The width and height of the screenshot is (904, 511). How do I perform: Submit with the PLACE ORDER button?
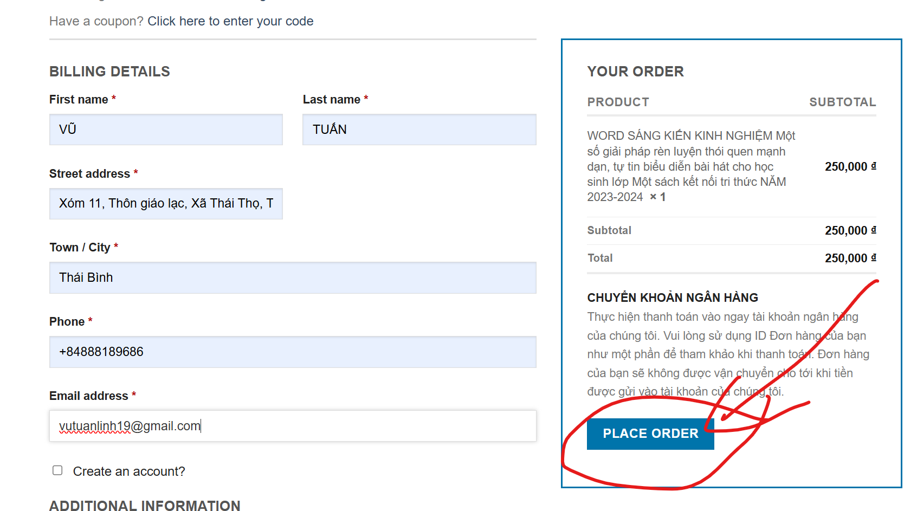coord(650,434)
